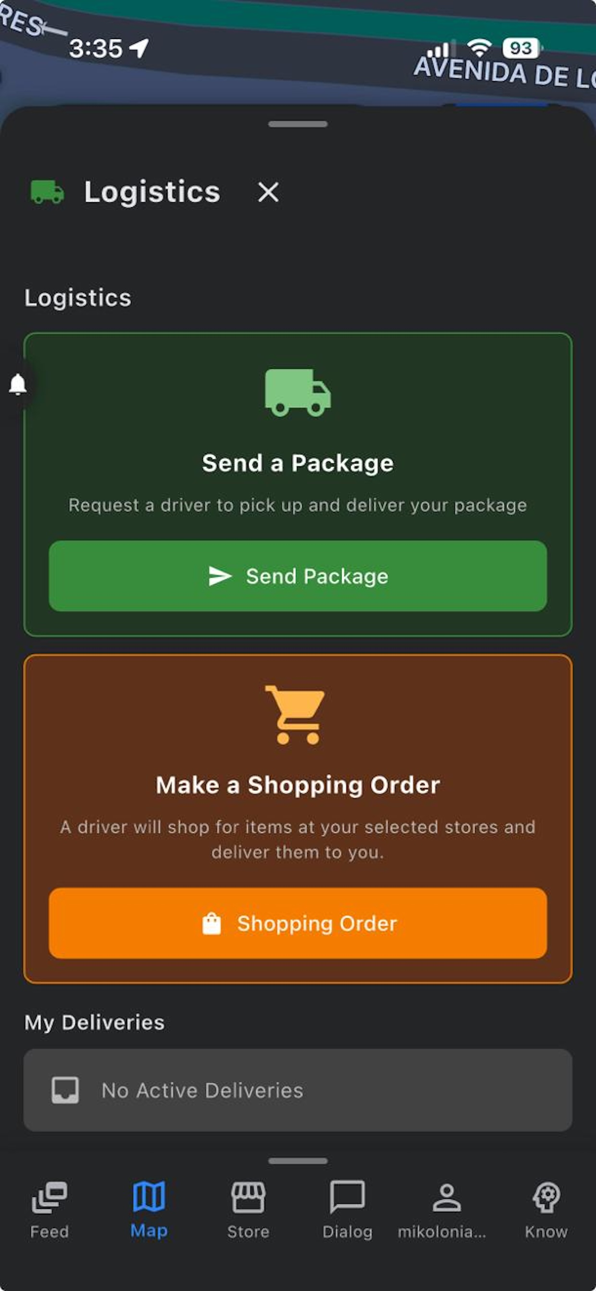Select the No Active Deliveries row
This screenshot has height=1291, width=596.
click(298, 1090)
